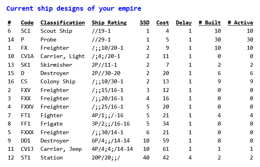
Task: Select the "Frigate" classification text
Action: click(51, 124)
